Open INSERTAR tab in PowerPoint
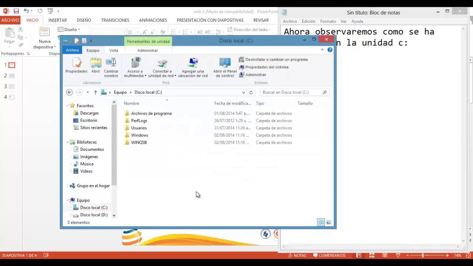 coord(58,20)
